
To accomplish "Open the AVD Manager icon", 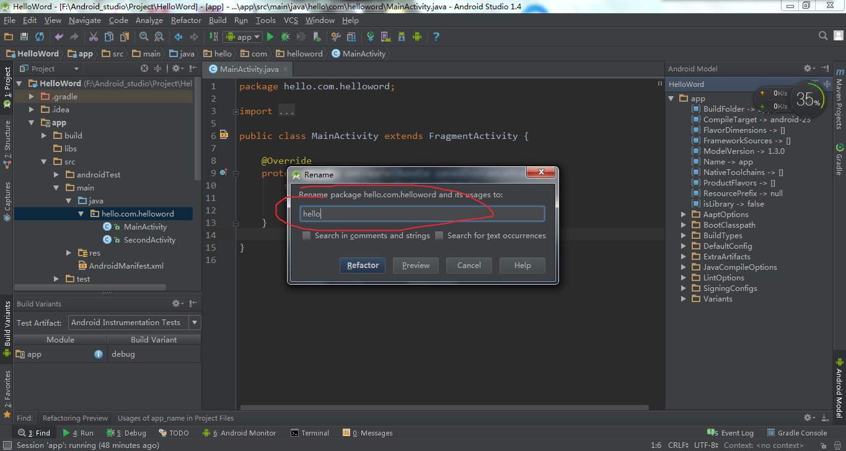I will click(x=386, y=37).
